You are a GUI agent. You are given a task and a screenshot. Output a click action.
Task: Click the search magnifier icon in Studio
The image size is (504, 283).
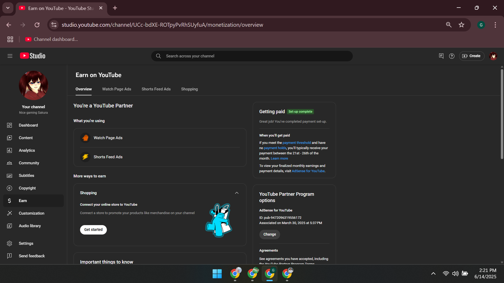point(158,56)
